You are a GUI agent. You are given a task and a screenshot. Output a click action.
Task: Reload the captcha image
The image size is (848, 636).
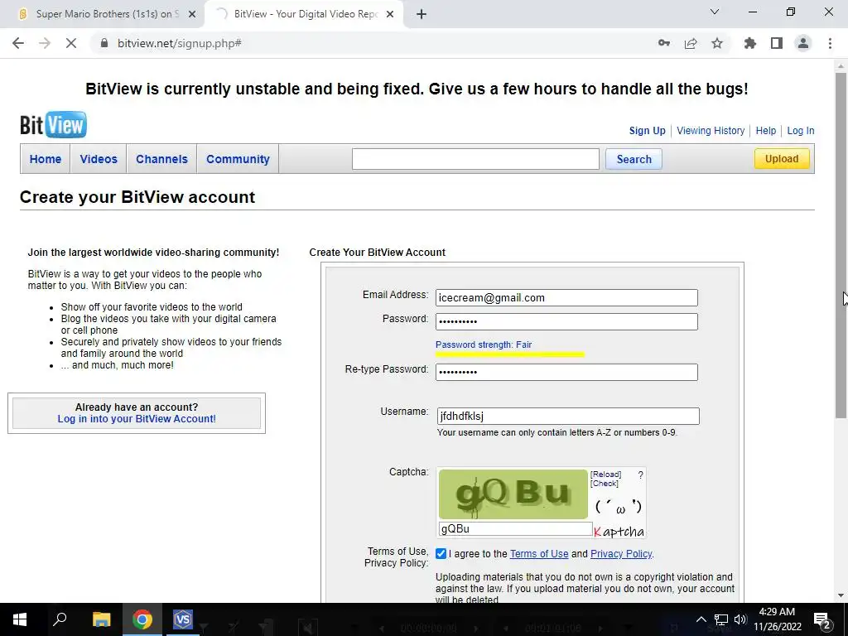(x=605, y=475)
